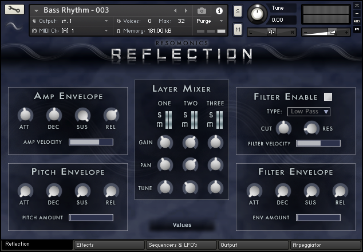
Task: Click the Layer THREE TUNE knob
Action: tap(215, 188)
